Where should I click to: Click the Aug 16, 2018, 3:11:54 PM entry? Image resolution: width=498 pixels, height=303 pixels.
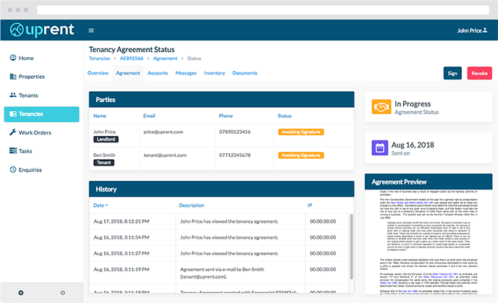point(122,237)
